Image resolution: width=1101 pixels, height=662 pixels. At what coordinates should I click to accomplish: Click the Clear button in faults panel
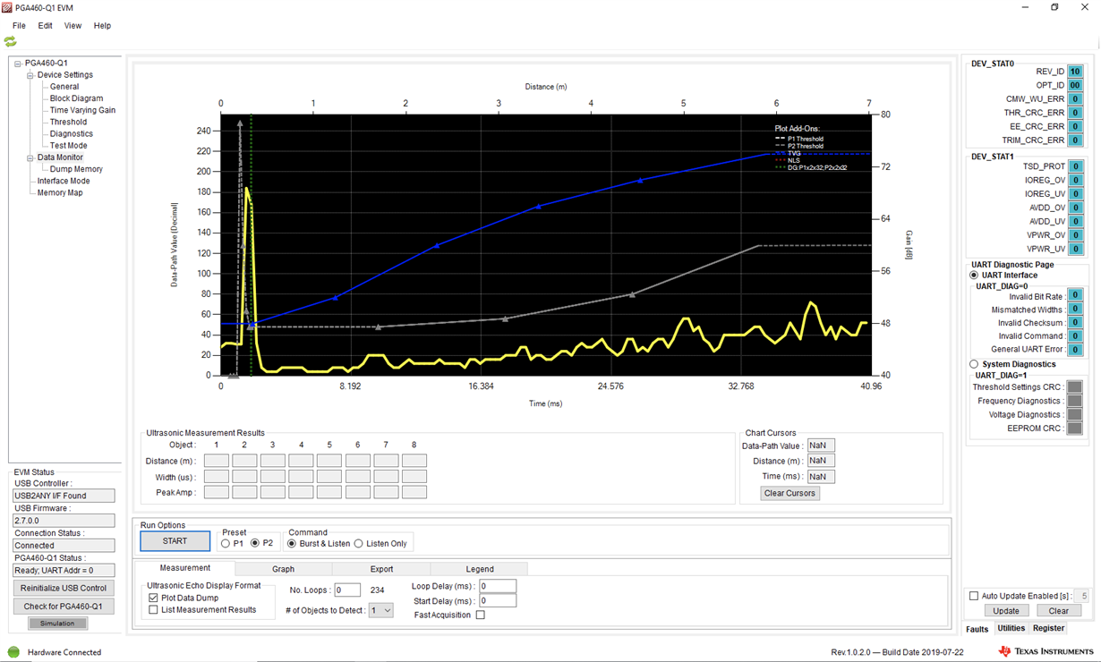[1059, 611]
